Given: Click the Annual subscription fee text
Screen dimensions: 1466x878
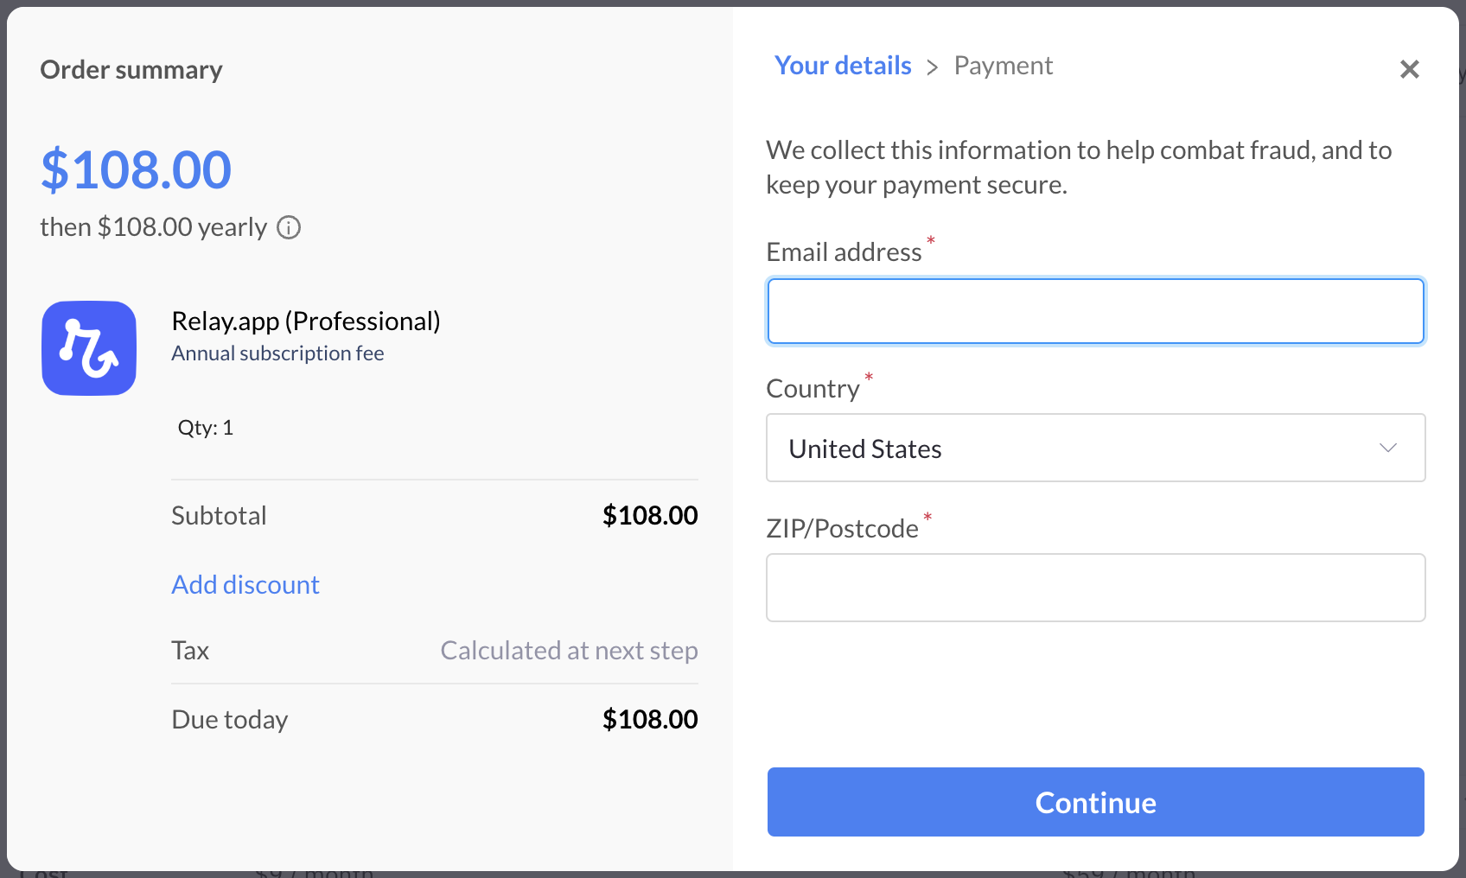Looking at the screenshot, I should click(x=277, y=353).
